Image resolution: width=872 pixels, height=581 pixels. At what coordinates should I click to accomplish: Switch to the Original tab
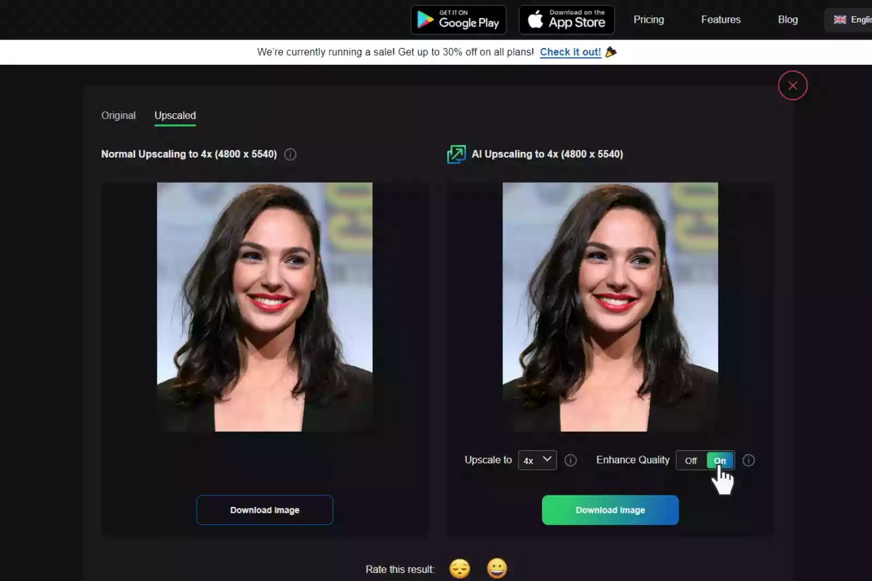click(x=118, y=116)
